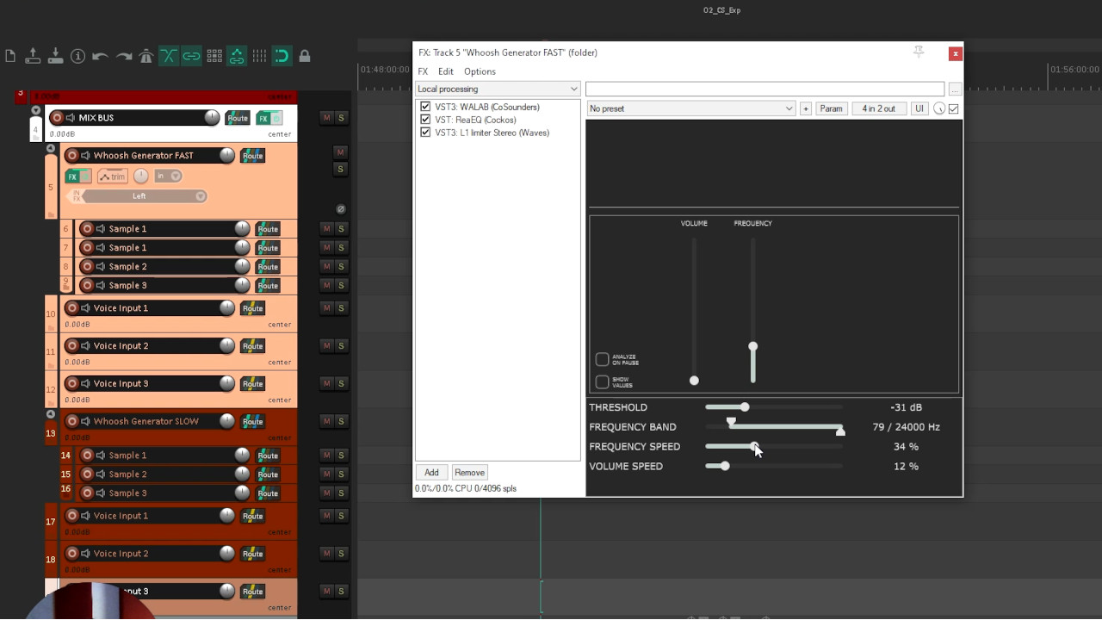Collapse MIX BUS folder arrow

coord(35,110)
